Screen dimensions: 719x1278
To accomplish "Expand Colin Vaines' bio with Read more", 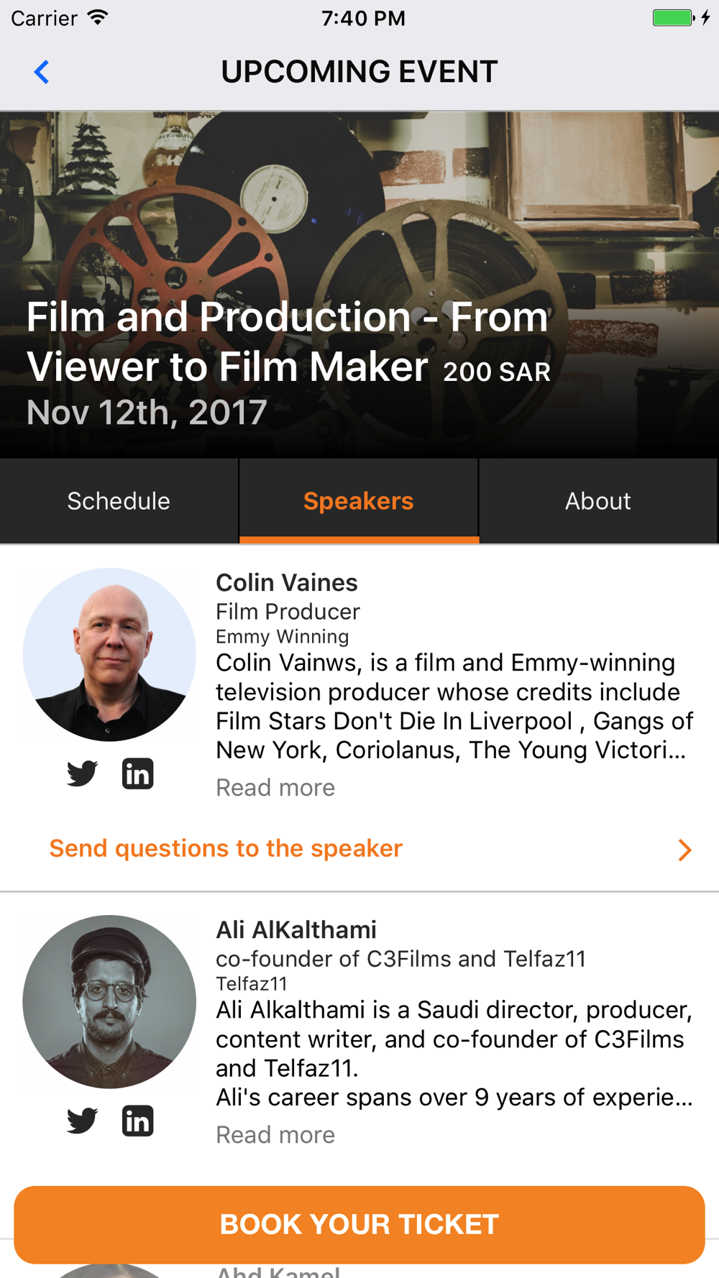I will coord(275,788).
